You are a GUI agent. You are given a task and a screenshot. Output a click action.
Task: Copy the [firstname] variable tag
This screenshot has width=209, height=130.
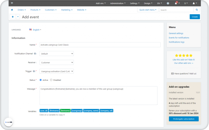click(54, 111)
